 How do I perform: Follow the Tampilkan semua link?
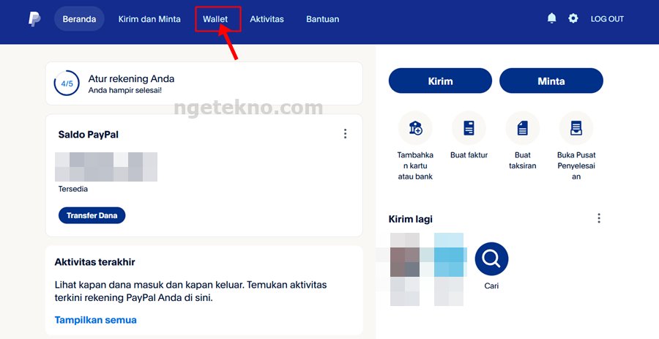pos(95,320)
